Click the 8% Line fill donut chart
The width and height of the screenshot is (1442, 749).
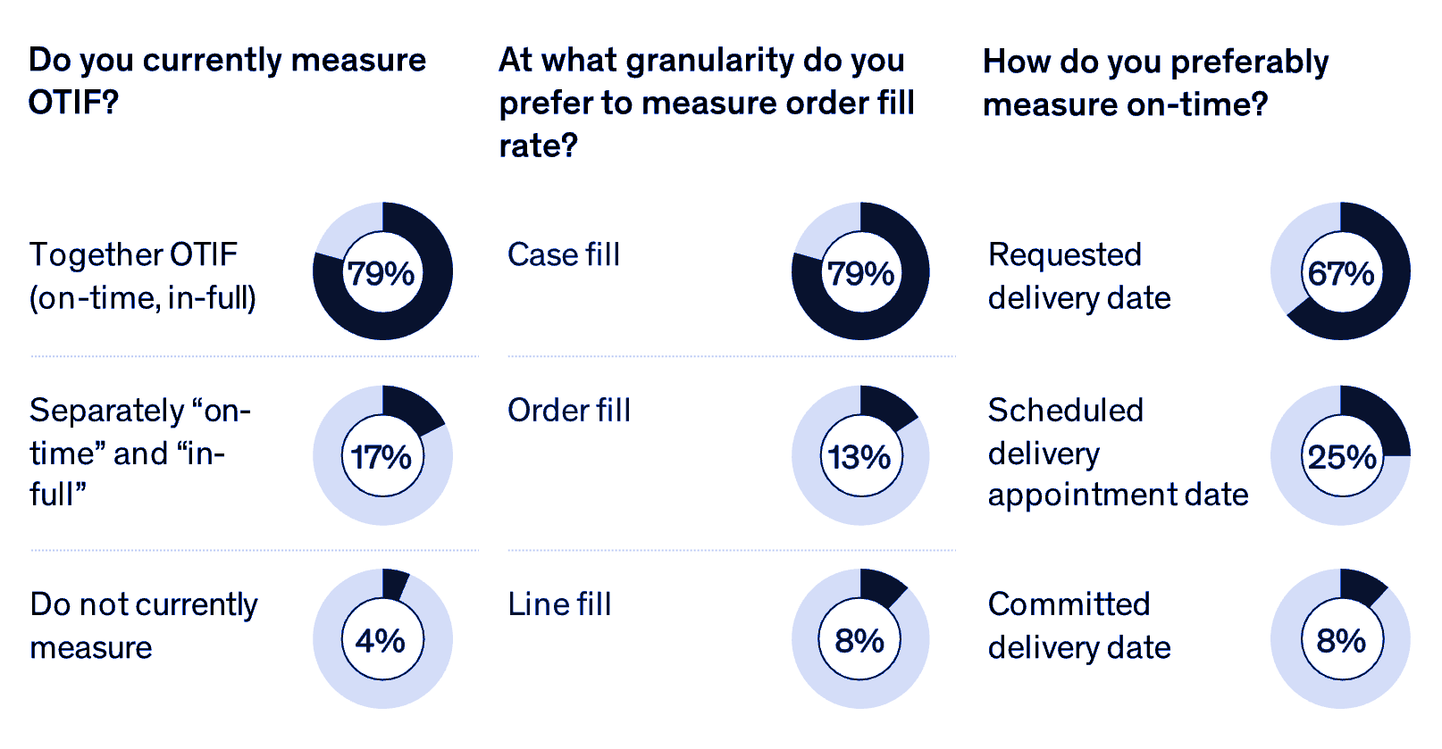(860, 639)
